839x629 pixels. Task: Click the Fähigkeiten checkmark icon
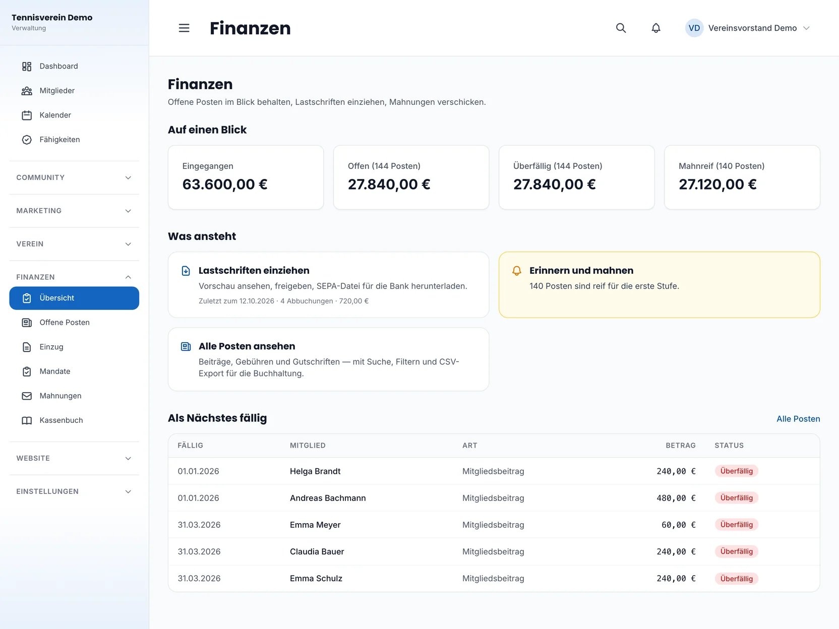[27, 140]
